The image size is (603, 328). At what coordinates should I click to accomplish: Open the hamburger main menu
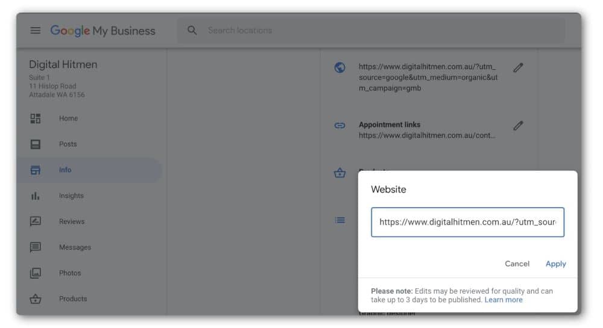pos(36,30)
